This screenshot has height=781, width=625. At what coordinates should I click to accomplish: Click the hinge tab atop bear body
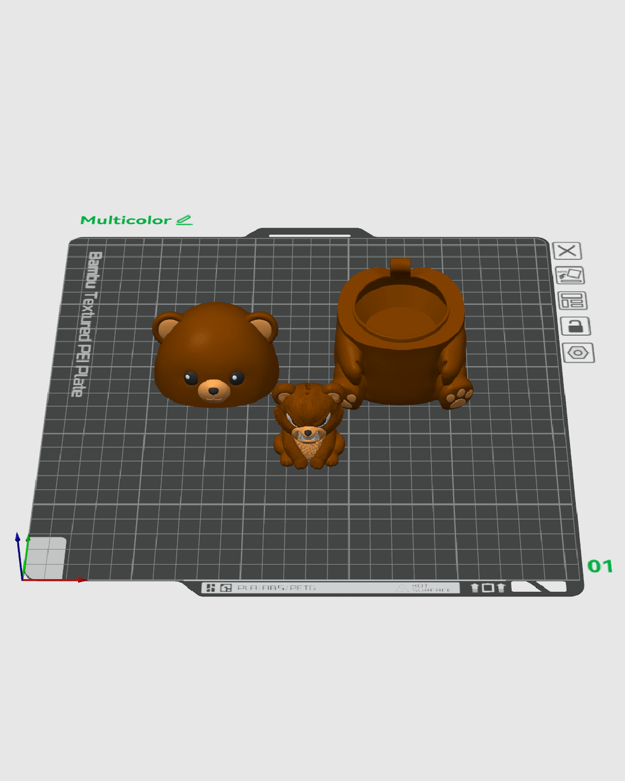click(400, 266)
